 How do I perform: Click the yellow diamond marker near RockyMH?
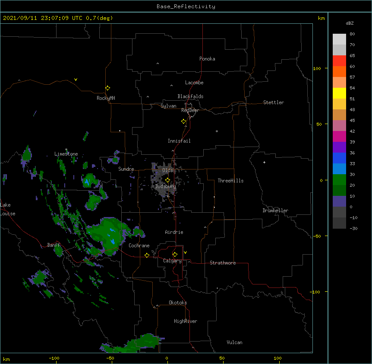point(108,88)
